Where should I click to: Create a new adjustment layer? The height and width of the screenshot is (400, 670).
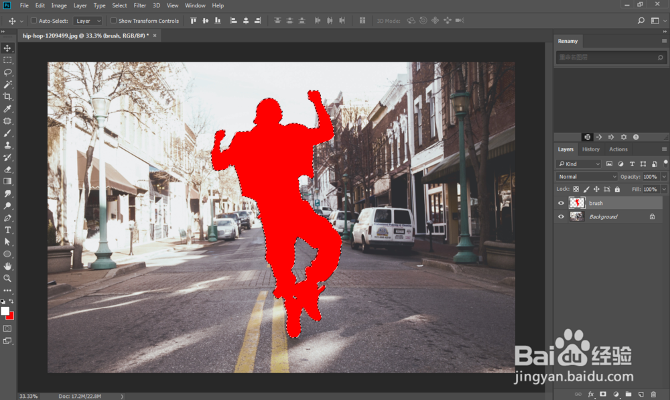coord(616,394)
